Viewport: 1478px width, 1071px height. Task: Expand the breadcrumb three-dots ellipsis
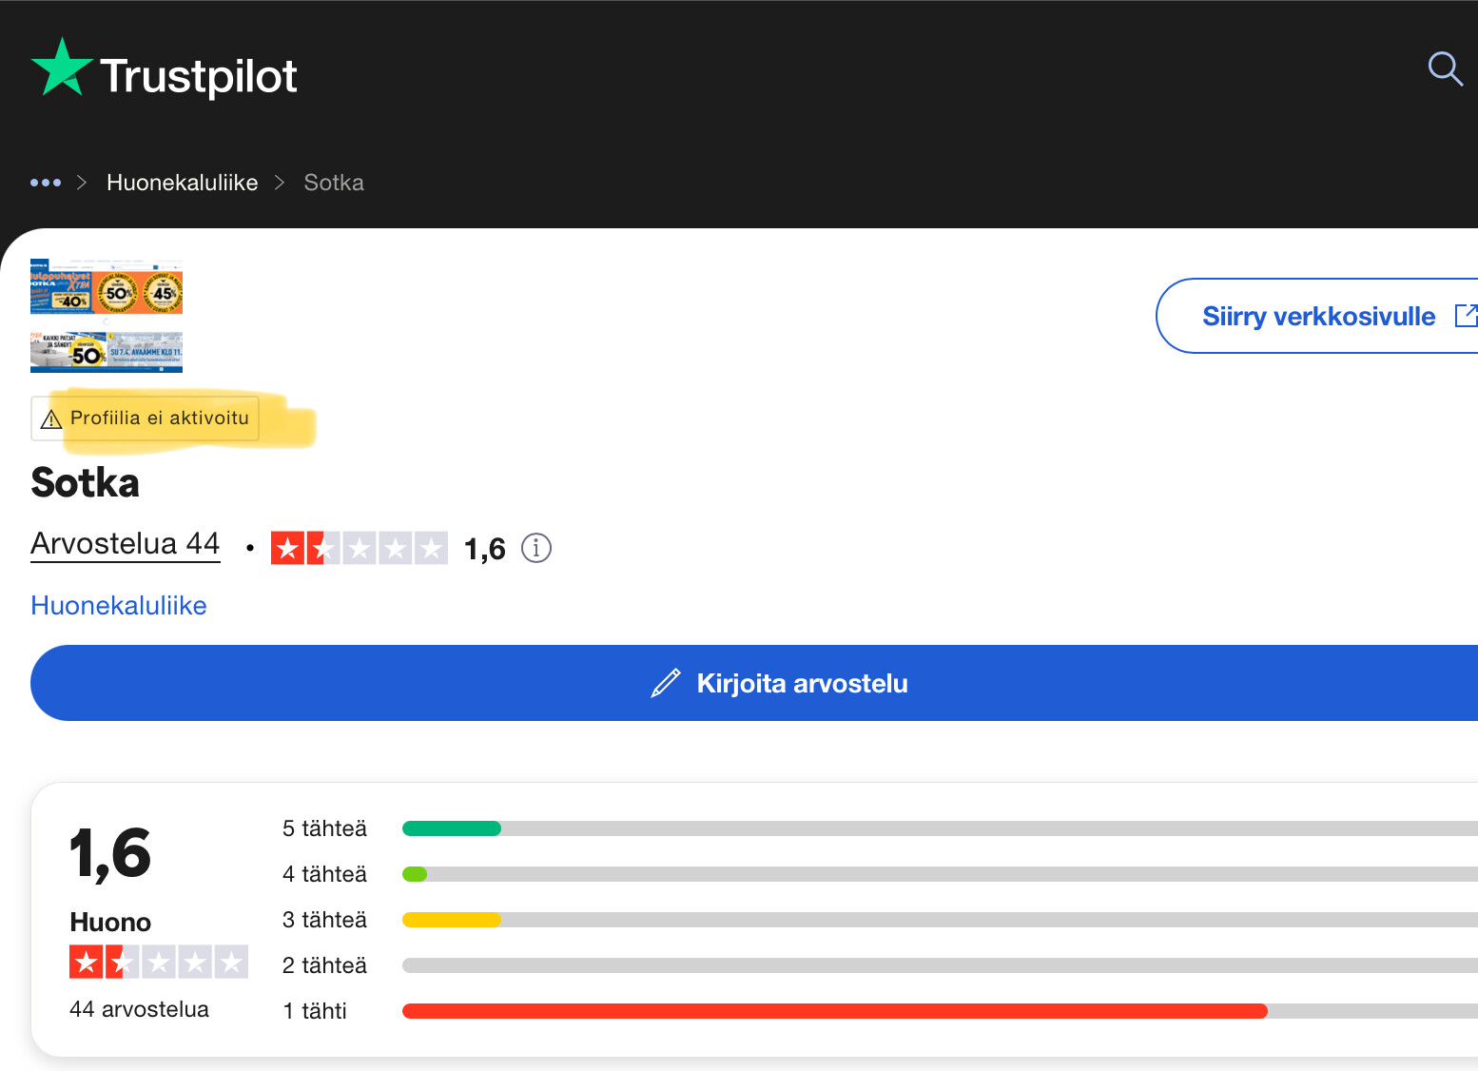click(x=46, y=183)
